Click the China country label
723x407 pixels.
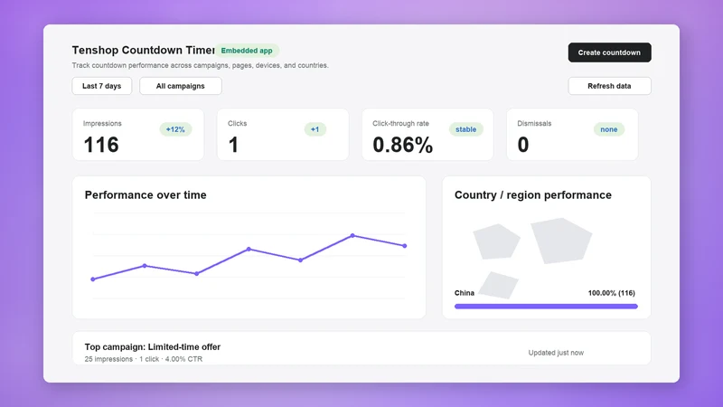click(x=465, y=293)
